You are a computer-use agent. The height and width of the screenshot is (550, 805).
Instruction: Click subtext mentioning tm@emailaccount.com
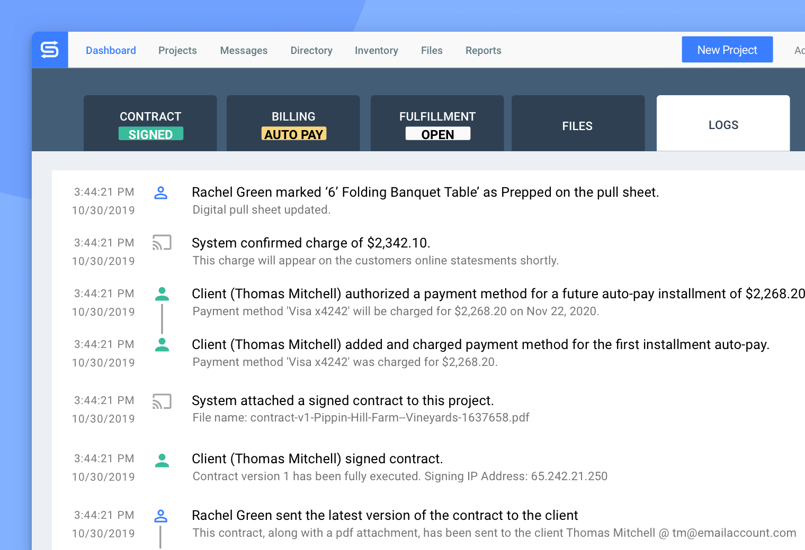pyautogui.click(x=495, y=533)
